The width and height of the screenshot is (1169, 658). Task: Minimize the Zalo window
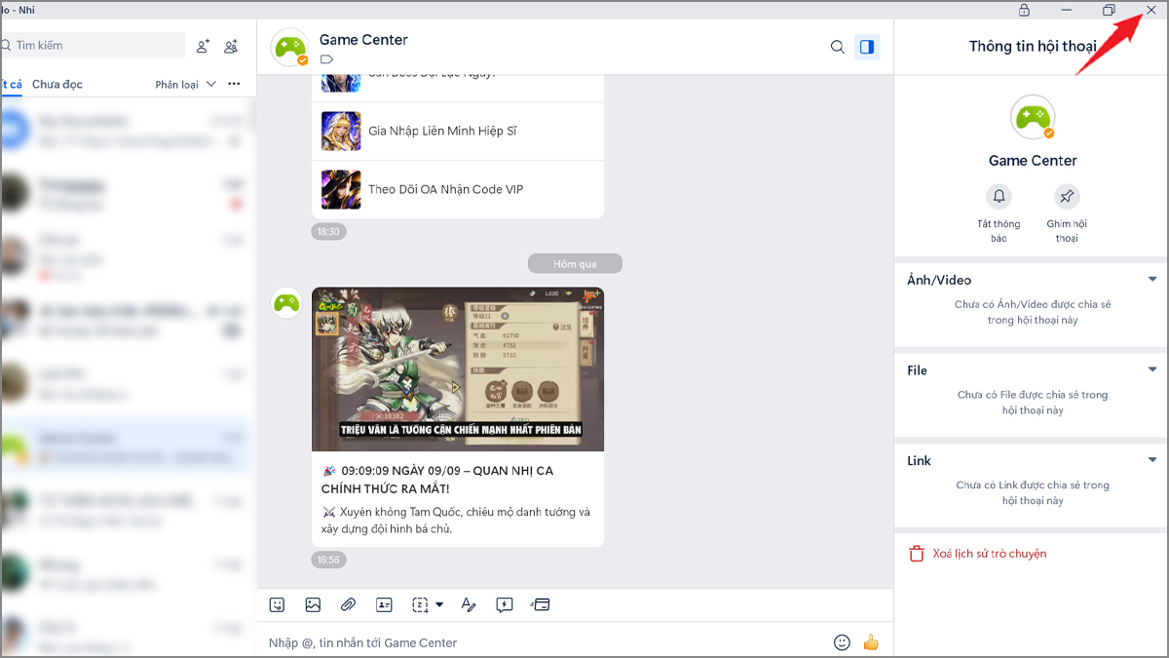(x=1067, y=10)
